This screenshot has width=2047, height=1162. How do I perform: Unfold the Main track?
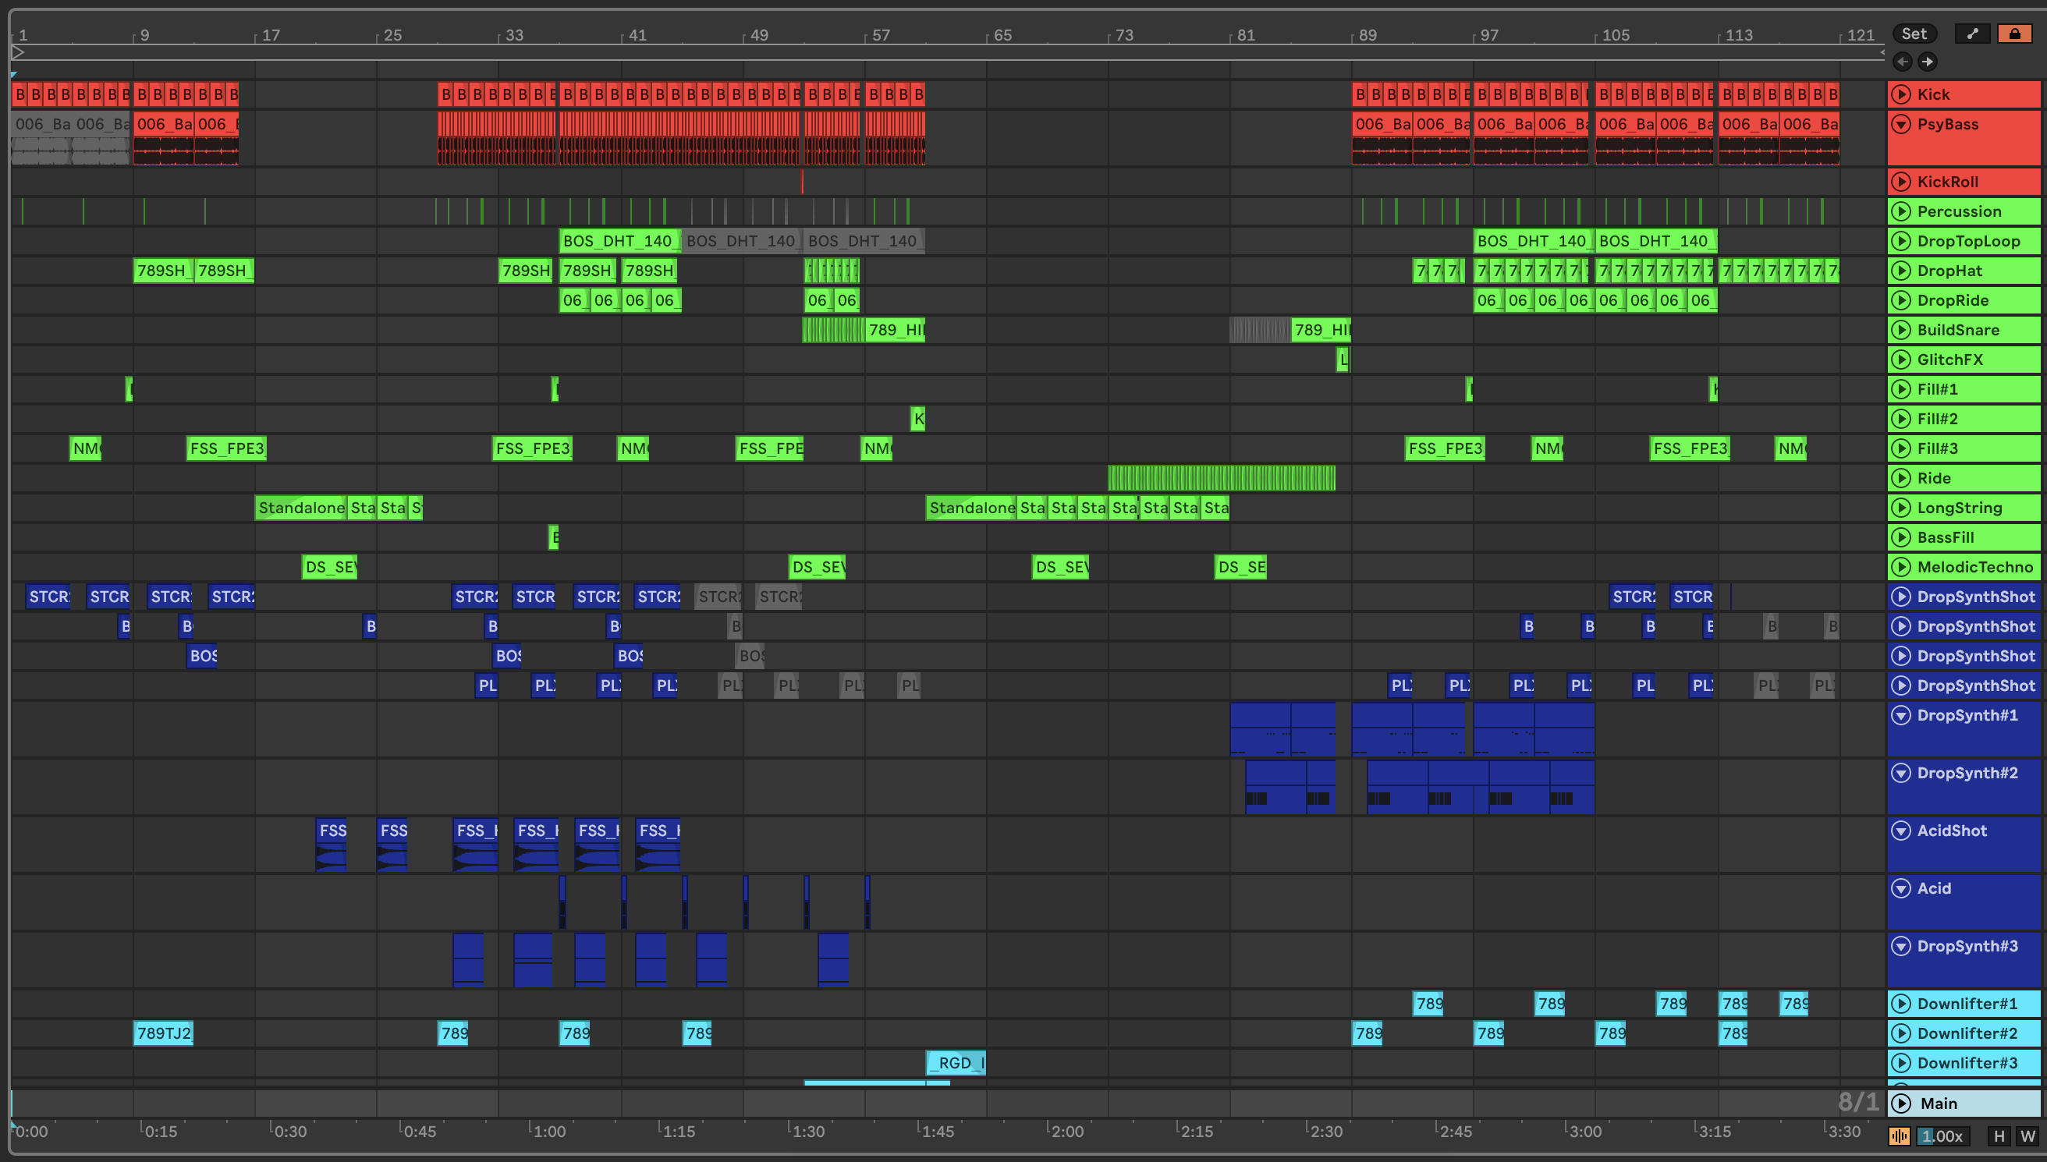tap(1902, 1103)
